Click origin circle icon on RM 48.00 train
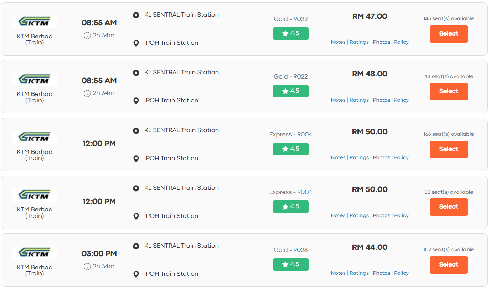This screenshot has width=490, height=290. point(136,73)
